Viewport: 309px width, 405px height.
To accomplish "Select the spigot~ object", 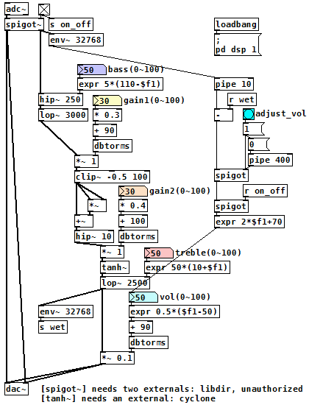I will pos(24,25).
